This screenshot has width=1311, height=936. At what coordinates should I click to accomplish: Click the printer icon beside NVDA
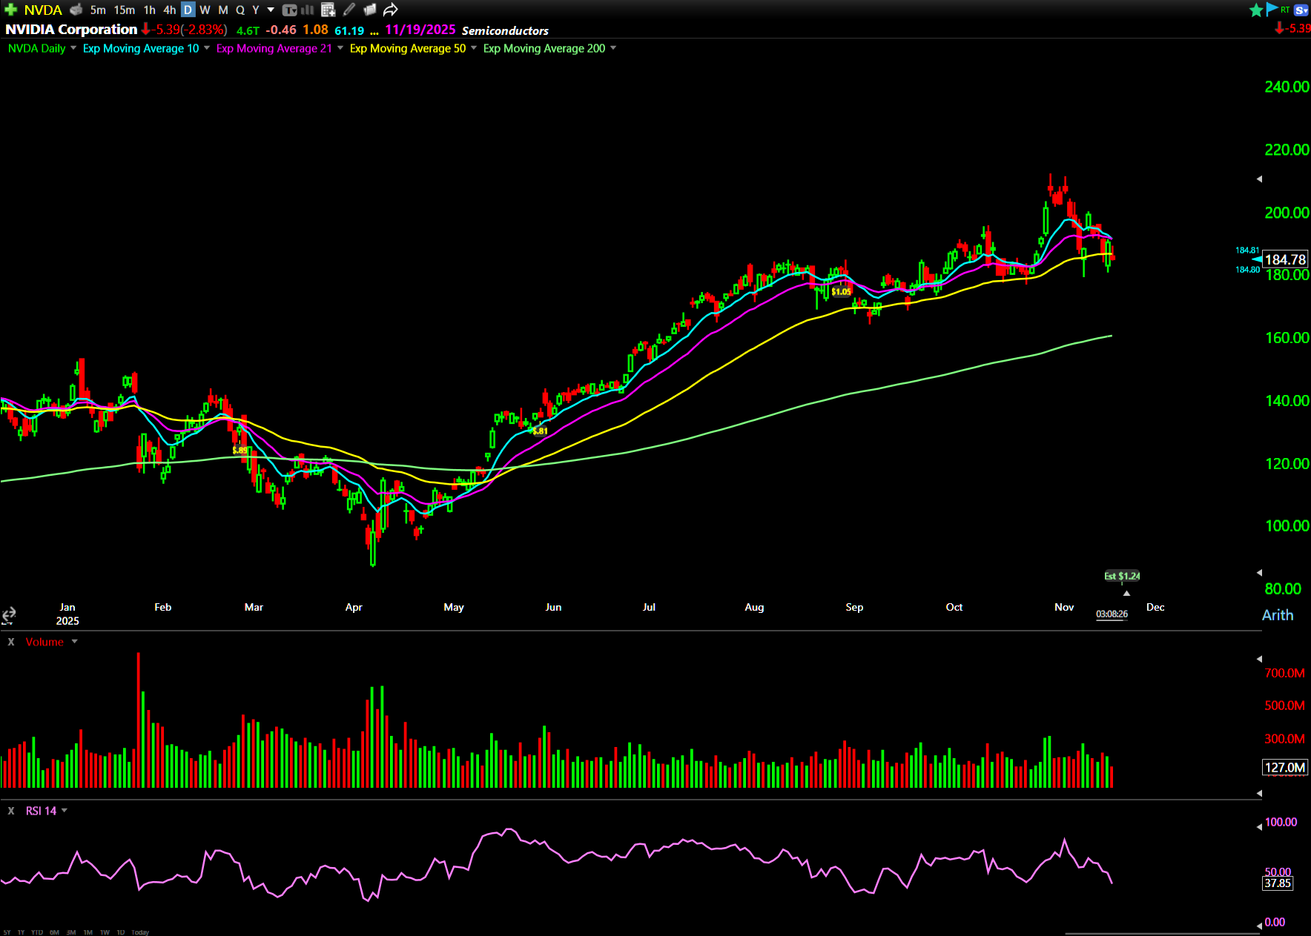(x=76, y=10)
